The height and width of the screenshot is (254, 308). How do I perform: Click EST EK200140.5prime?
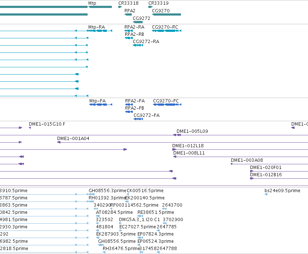[145, 198]
